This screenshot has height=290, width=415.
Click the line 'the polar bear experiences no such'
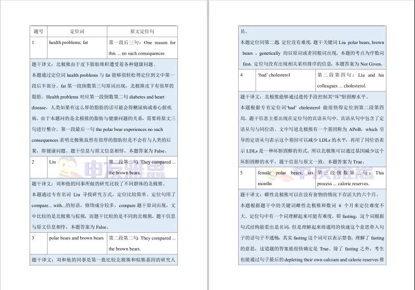click(x=98, y=129)
